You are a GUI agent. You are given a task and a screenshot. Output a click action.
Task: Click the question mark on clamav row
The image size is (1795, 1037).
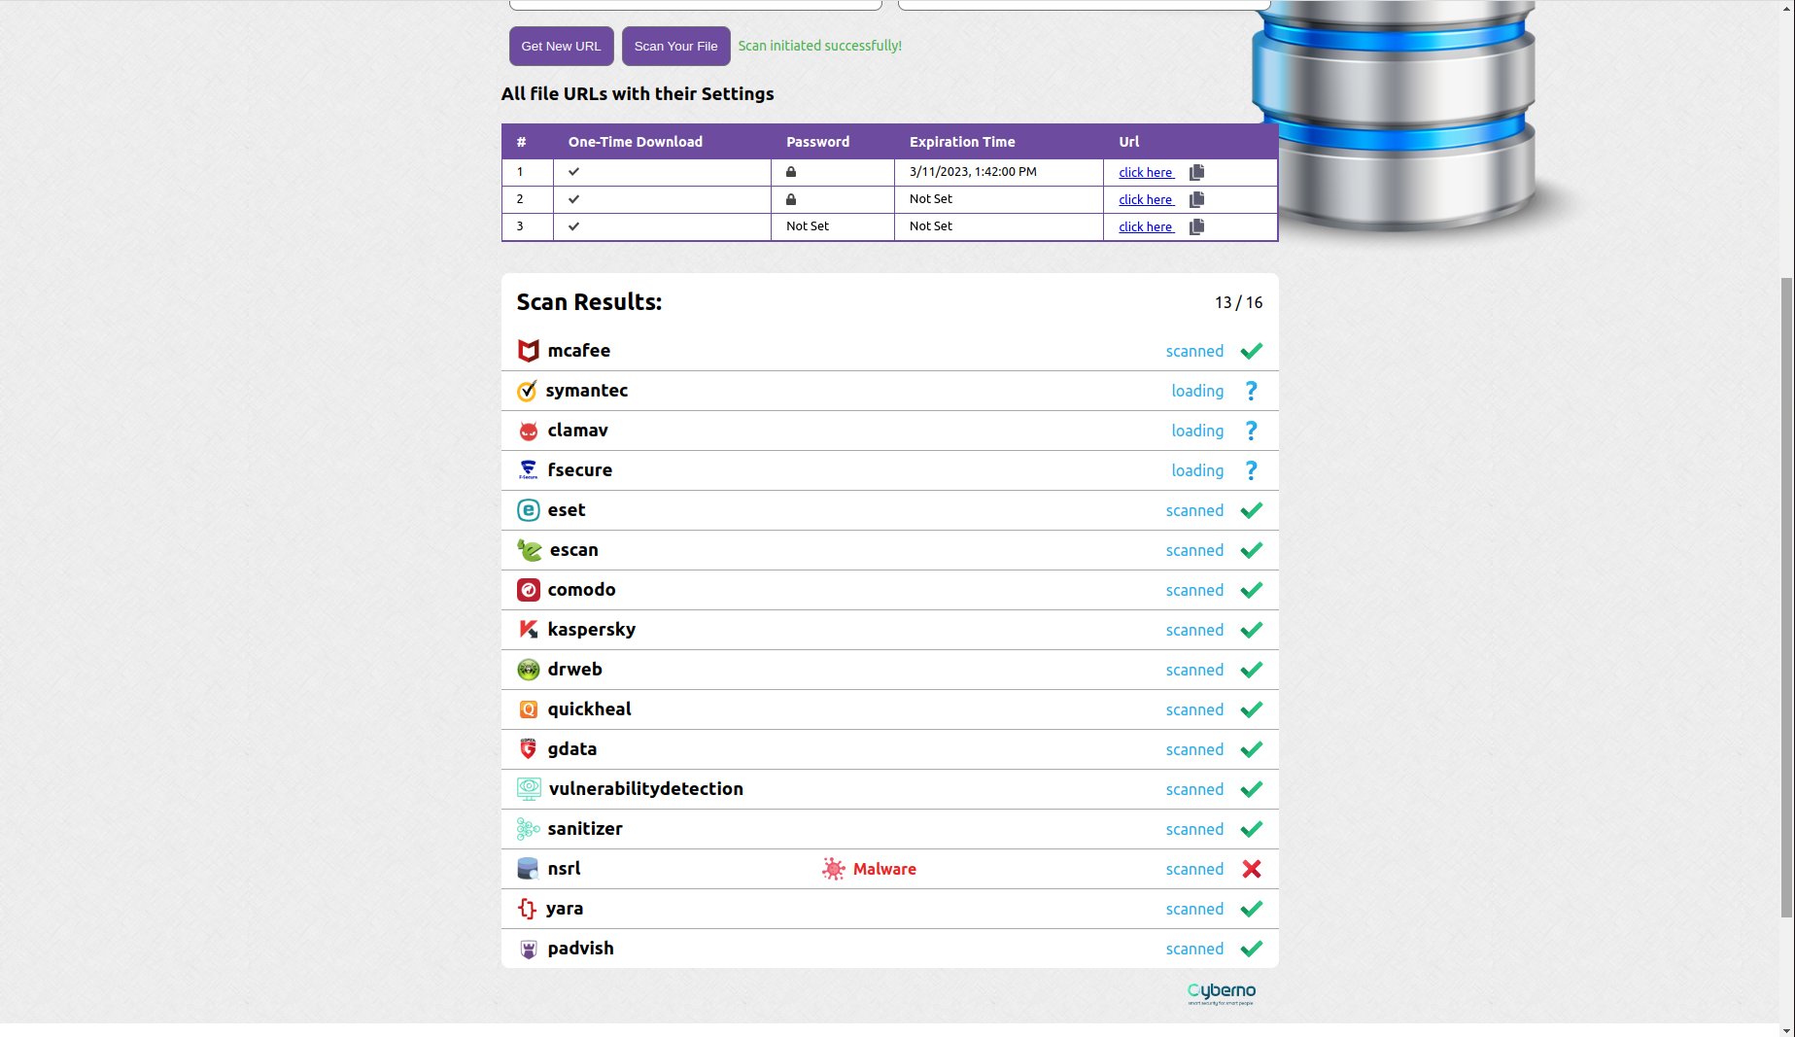coord(1251,431)
